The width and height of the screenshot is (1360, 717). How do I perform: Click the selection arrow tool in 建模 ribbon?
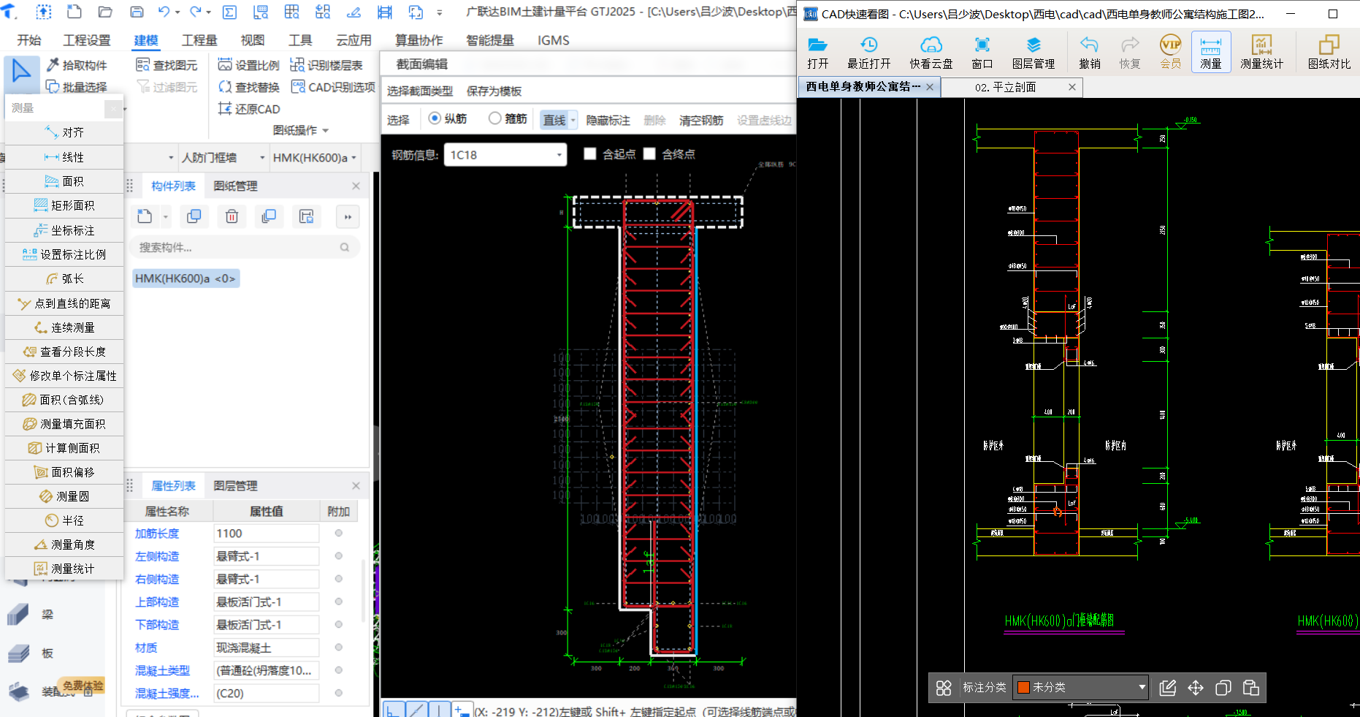(x=20, y=72)
